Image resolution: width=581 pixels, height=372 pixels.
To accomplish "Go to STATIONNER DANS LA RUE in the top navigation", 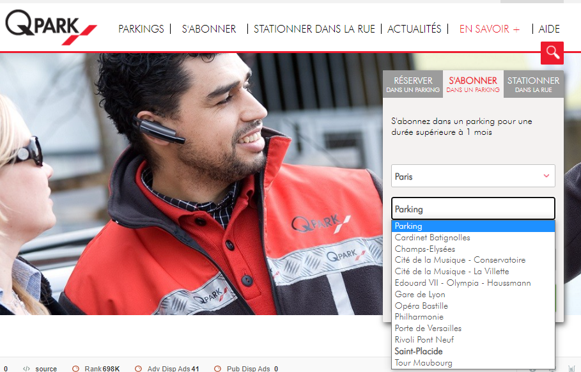I will click(x=314, y=29).
